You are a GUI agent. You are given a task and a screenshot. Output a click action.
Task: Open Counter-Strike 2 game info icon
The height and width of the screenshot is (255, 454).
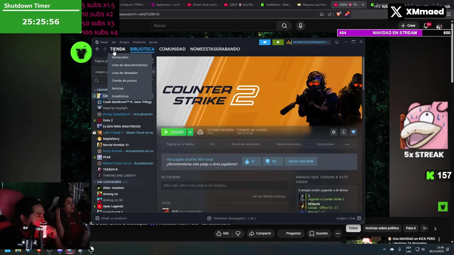point(343,132)
